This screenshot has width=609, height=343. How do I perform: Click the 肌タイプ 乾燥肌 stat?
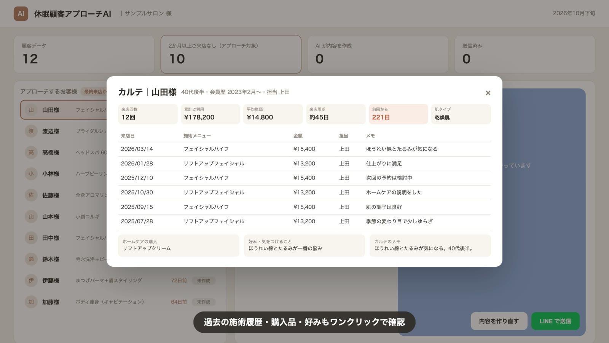point(461,114)
